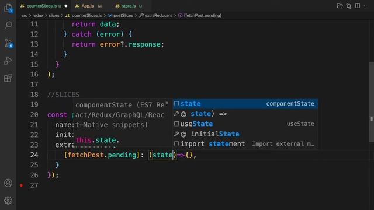Click the 'const' keyword on line 20
The height and width of the screenshot is (210, 374).
tap(57, 115)
